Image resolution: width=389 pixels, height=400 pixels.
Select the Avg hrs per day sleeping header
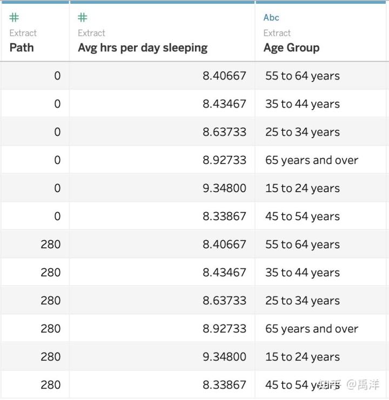pyautogui.click(x=143, y=48)
